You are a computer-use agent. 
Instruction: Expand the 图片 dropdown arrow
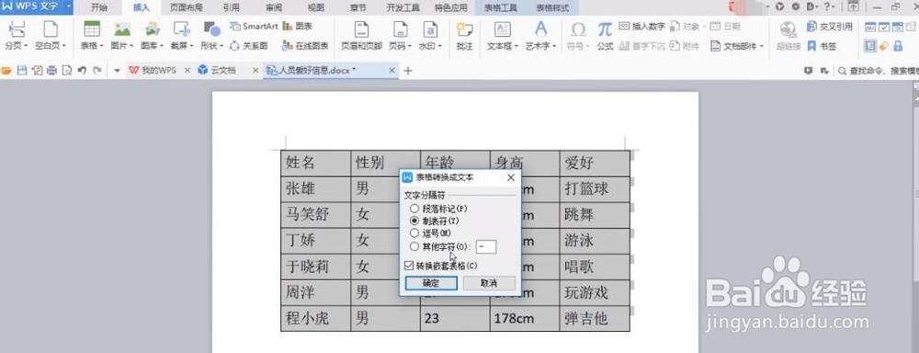pos(131,46)
